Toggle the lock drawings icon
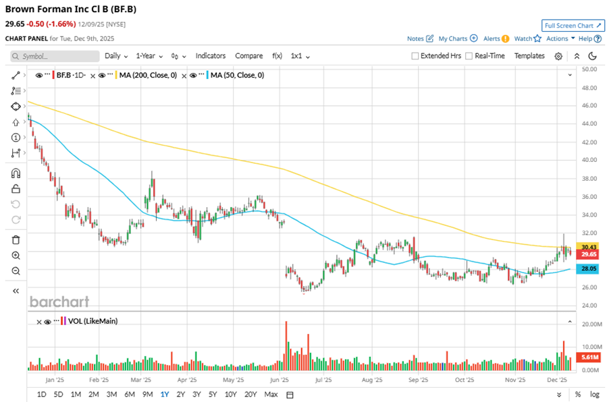This screenshot has width=609, height=402. pyautogui.click(x=16, y=189)
